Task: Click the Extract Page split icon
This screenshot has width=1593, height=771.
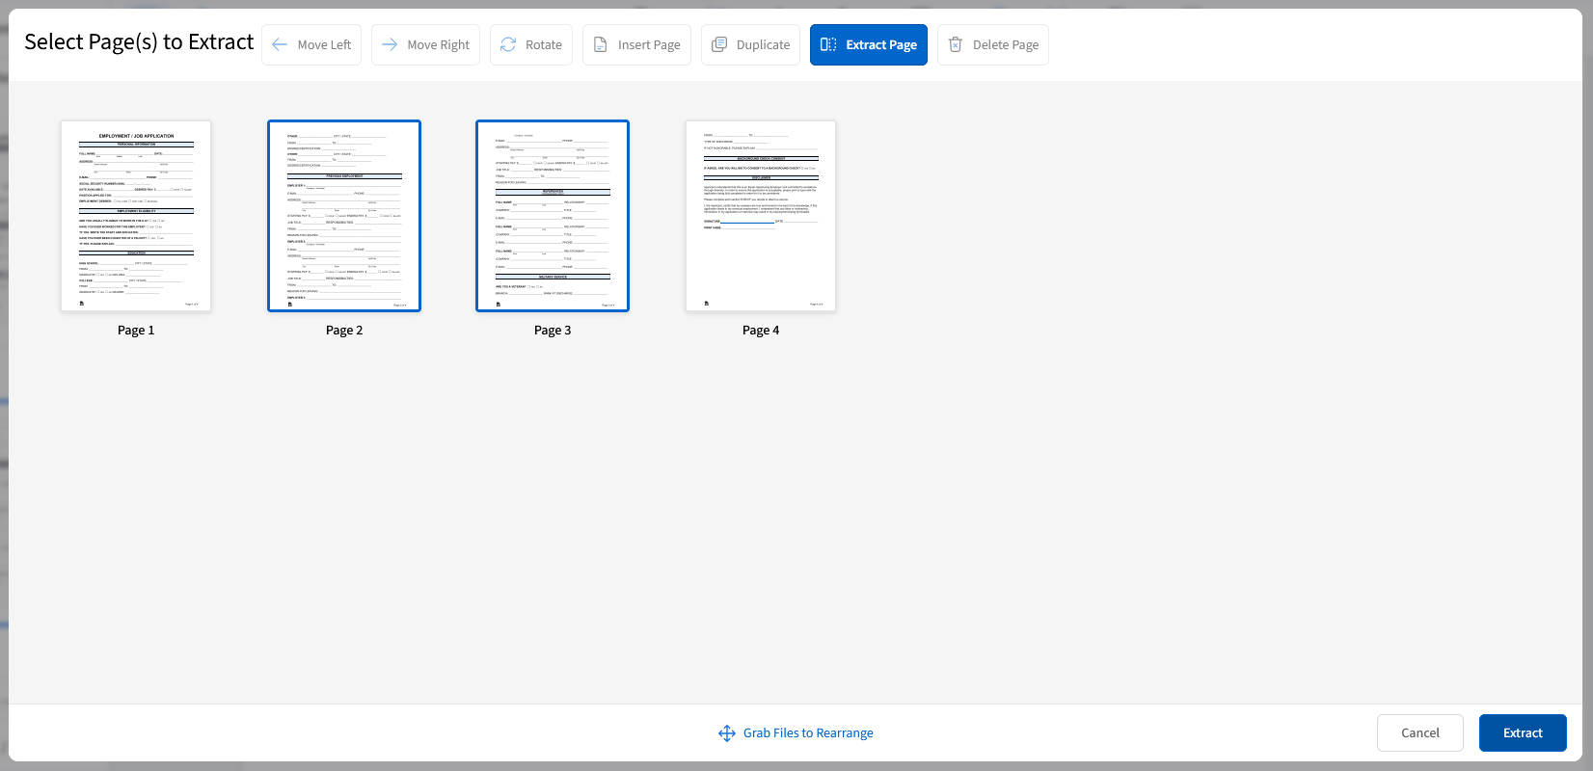Action: coord(828,44)
